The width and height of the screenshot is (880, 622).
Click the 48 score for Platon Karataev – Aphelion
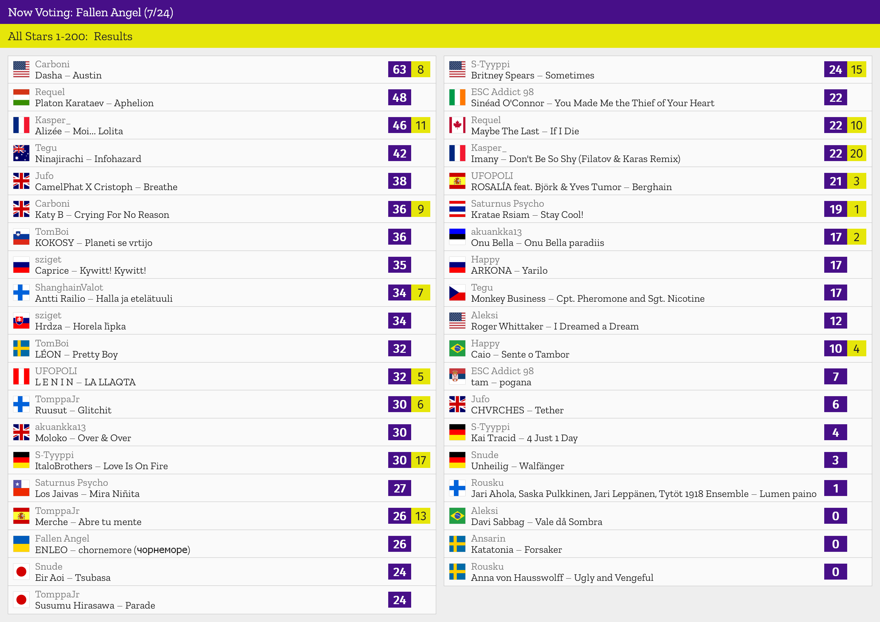tap(399, 97)
